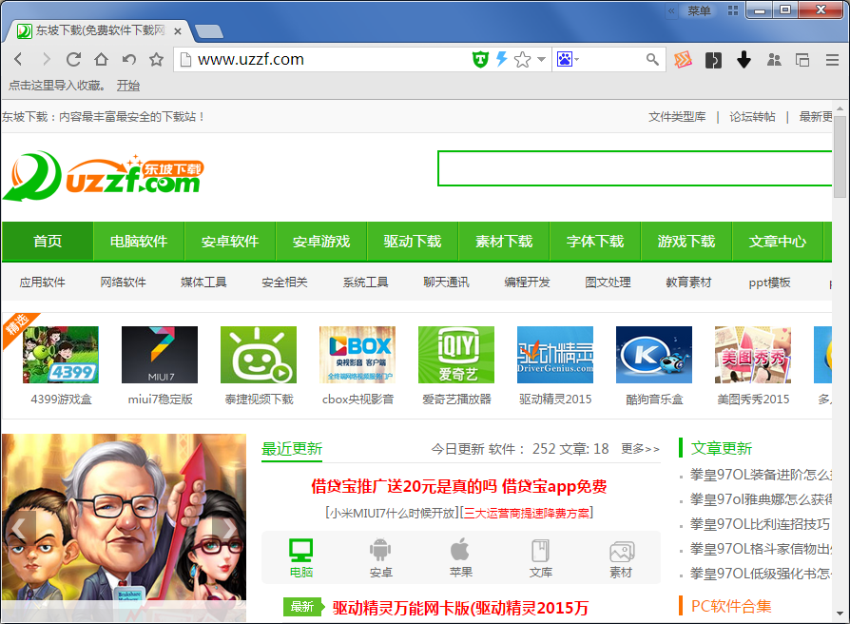Open the 美图秀秀2015 app thumbnail

point(753,355)
